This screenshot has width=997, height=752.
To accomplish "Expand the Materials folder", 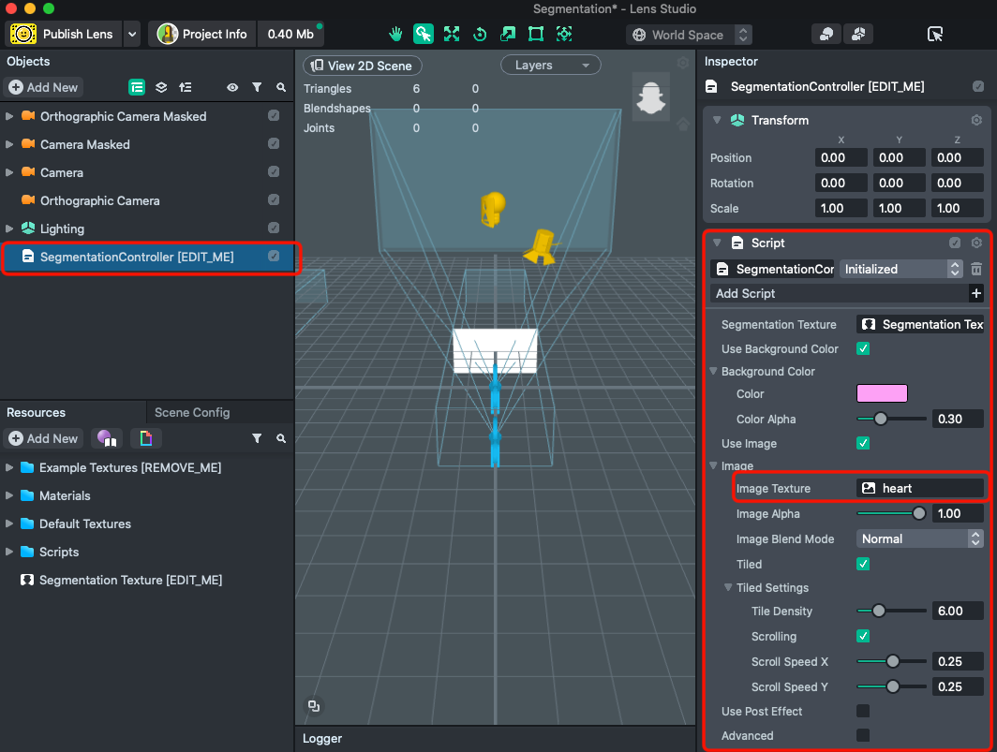I will 9,495.
